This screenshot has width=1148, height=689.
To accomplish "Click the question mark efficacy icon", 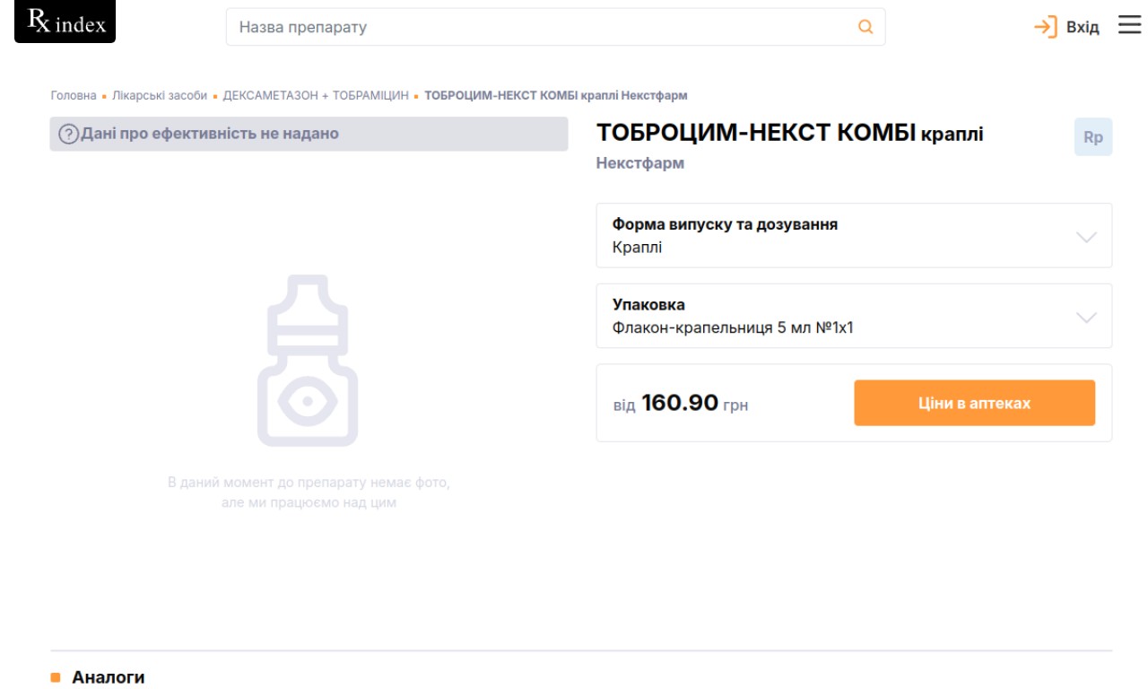I will click(x=68, y=135).
